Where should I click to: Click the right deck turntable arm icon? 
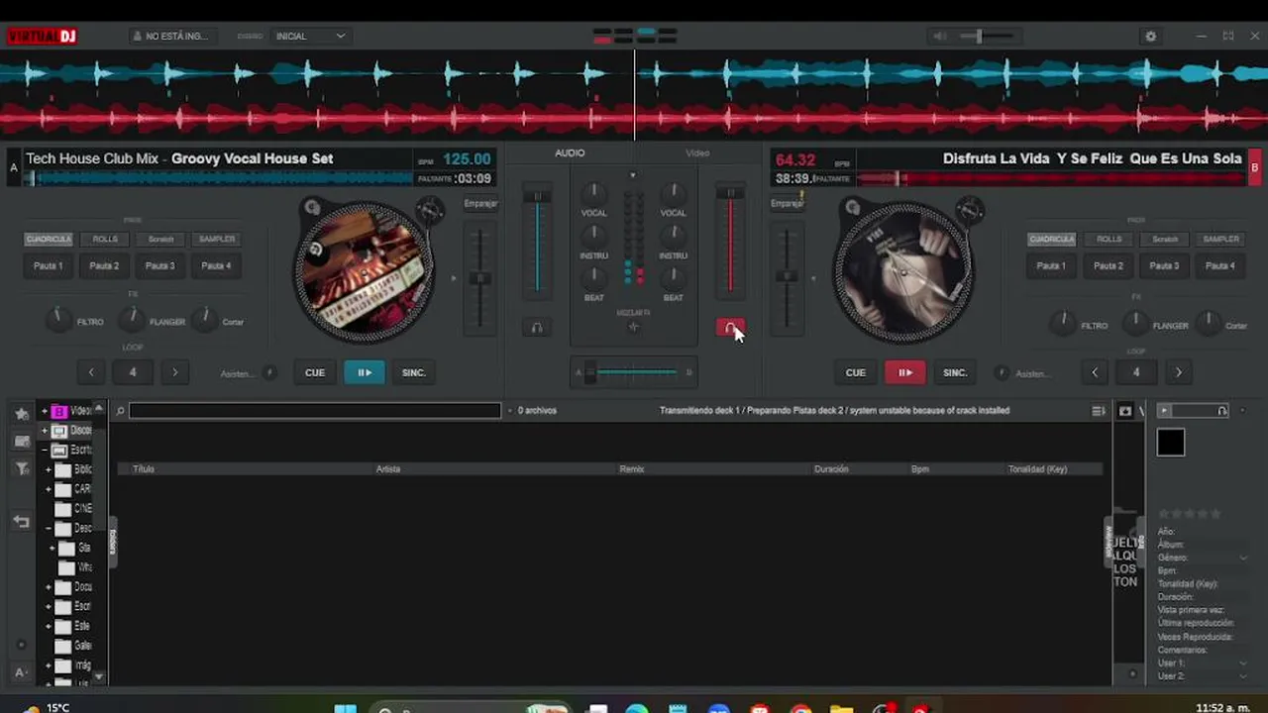point(968,209)
